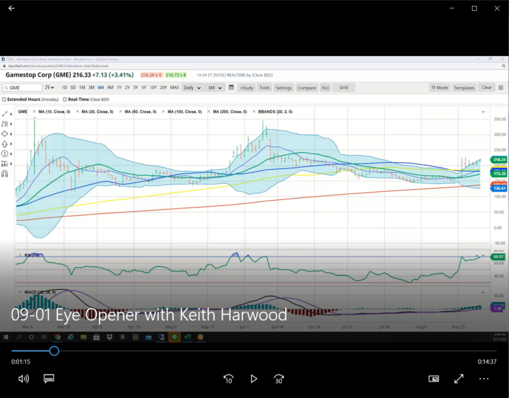Turn on video captions
Image resolution: width=509 pixels, height=398 pixels.
pos(49,379)
